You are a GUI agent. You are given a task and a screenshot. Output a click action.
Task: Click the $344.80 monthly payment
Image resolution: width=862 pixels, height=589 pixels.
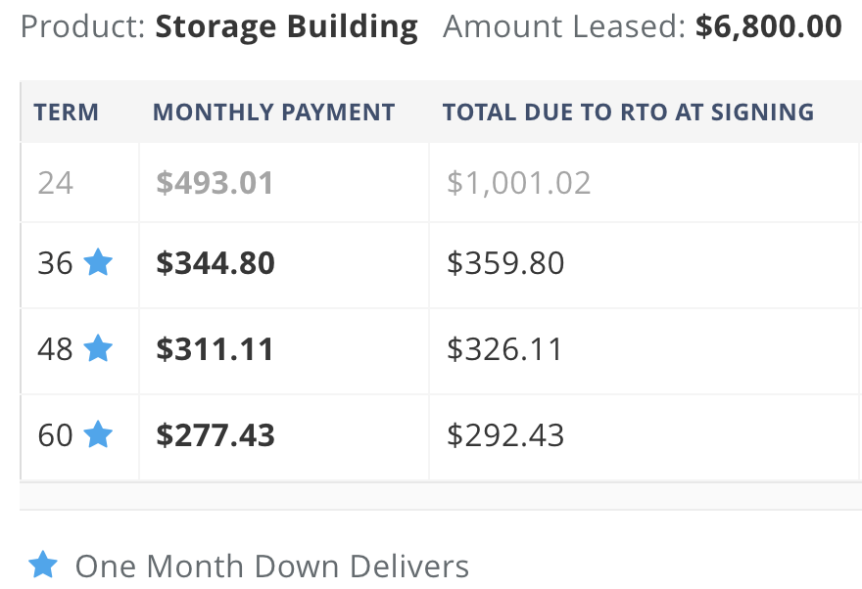215,263
